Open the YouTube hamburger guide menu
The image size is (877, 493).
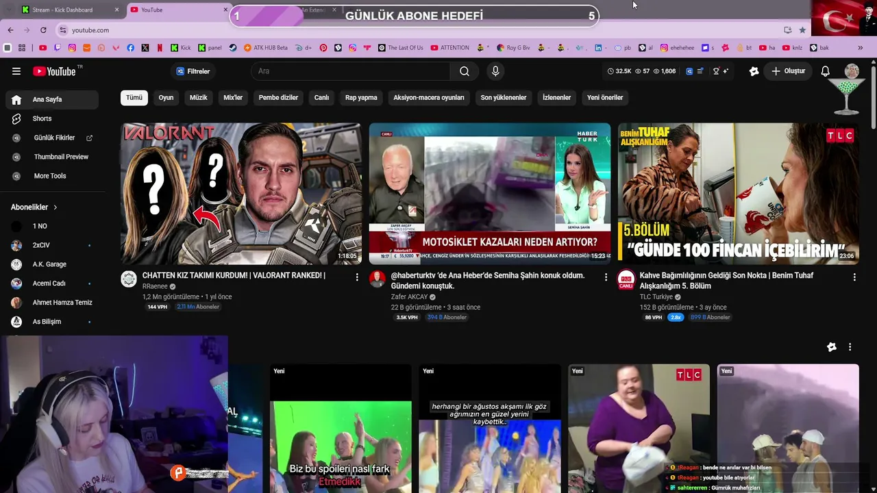16,71
